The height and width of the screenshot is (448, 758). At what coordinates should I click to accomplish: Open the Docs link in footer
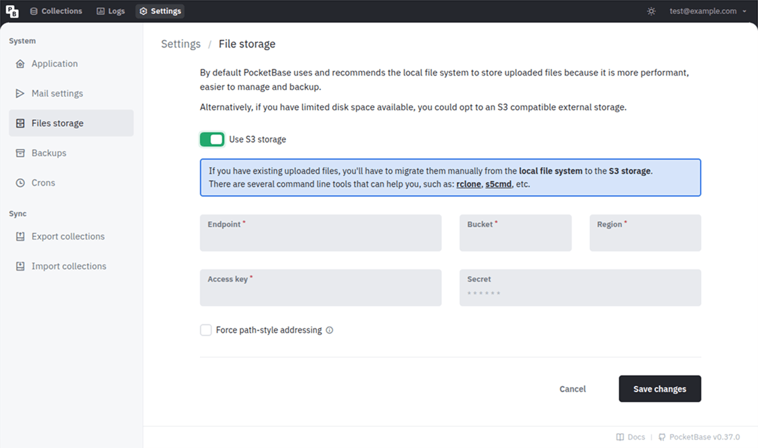tap(631, 437)
